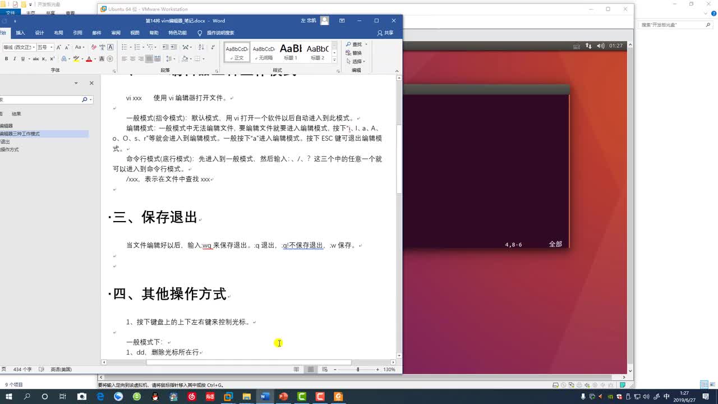Center the paragraph text

coord(132,59)
